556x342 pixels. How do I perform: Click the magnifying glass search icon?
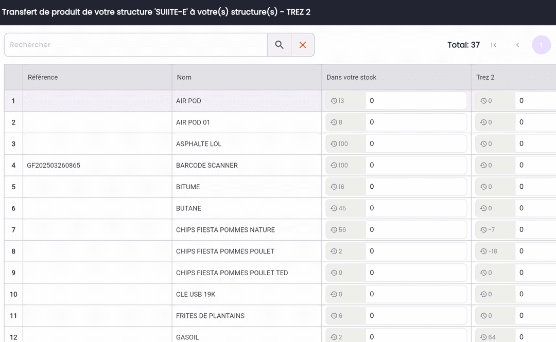click(279, 45)
